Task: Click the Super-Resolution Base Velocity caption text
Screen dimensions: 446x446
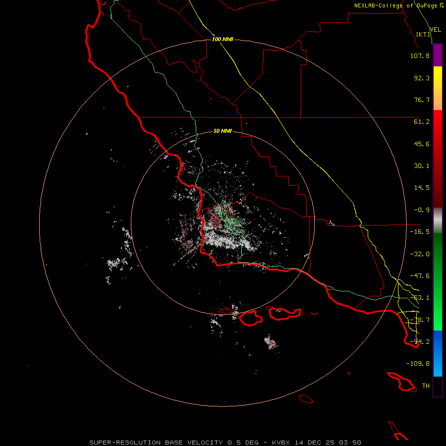Action: click(174, 443)
